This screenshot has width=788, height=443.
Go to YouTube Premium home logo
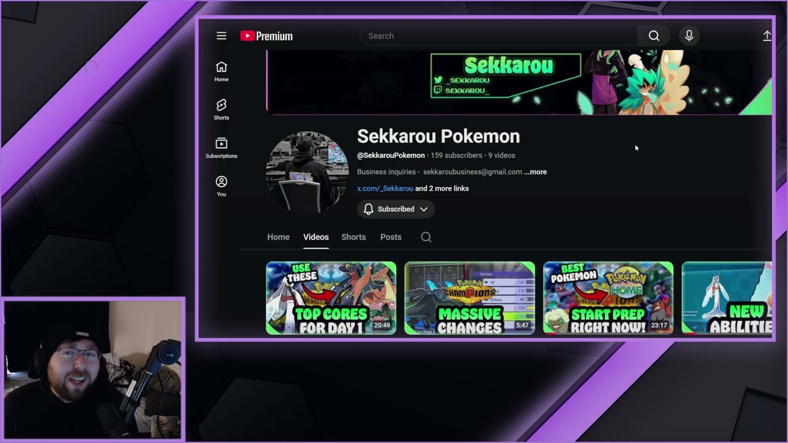point(267,36)
